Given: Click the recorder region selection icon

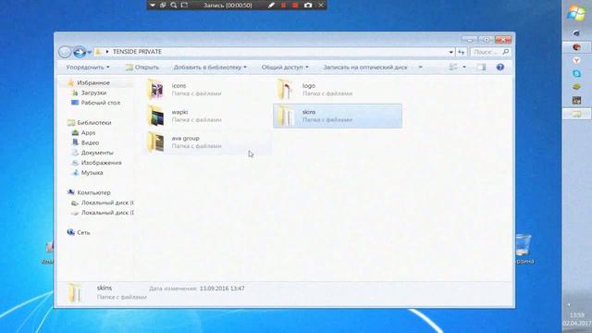Looking at the screenshot, I should 184,5.
